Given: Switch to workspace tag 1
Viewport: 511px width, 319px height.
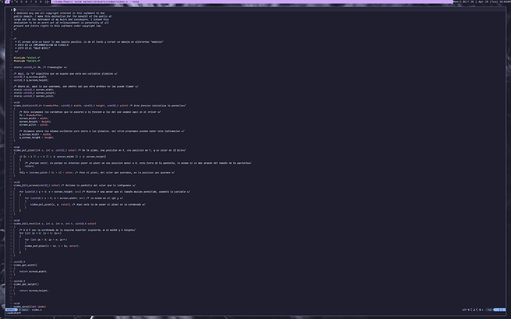Looking at the screenshot, I should pyautogui.click(x=2, y=1).
